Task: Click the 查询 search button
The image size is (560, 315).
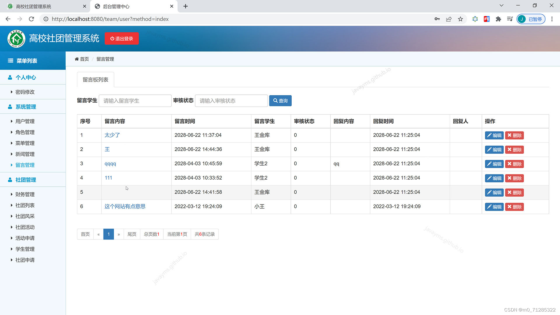Action: coord(280,101)
